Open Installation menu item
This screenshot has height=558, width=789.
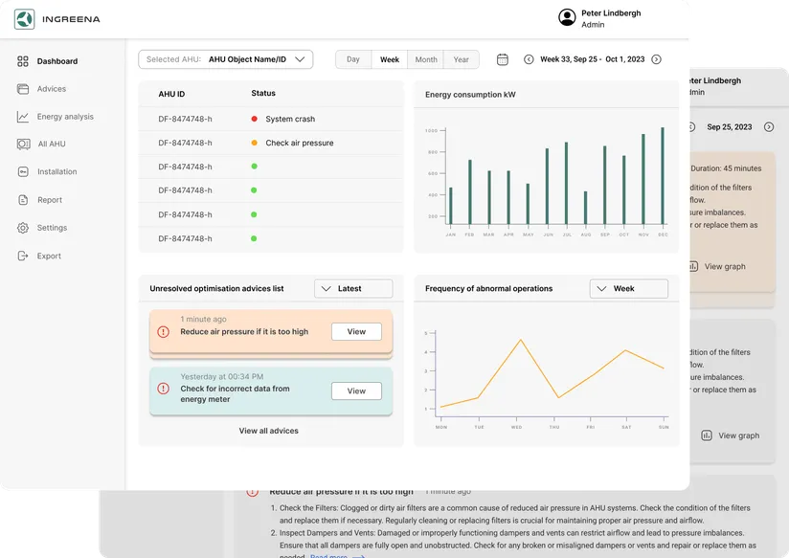[x=56, y=171]
